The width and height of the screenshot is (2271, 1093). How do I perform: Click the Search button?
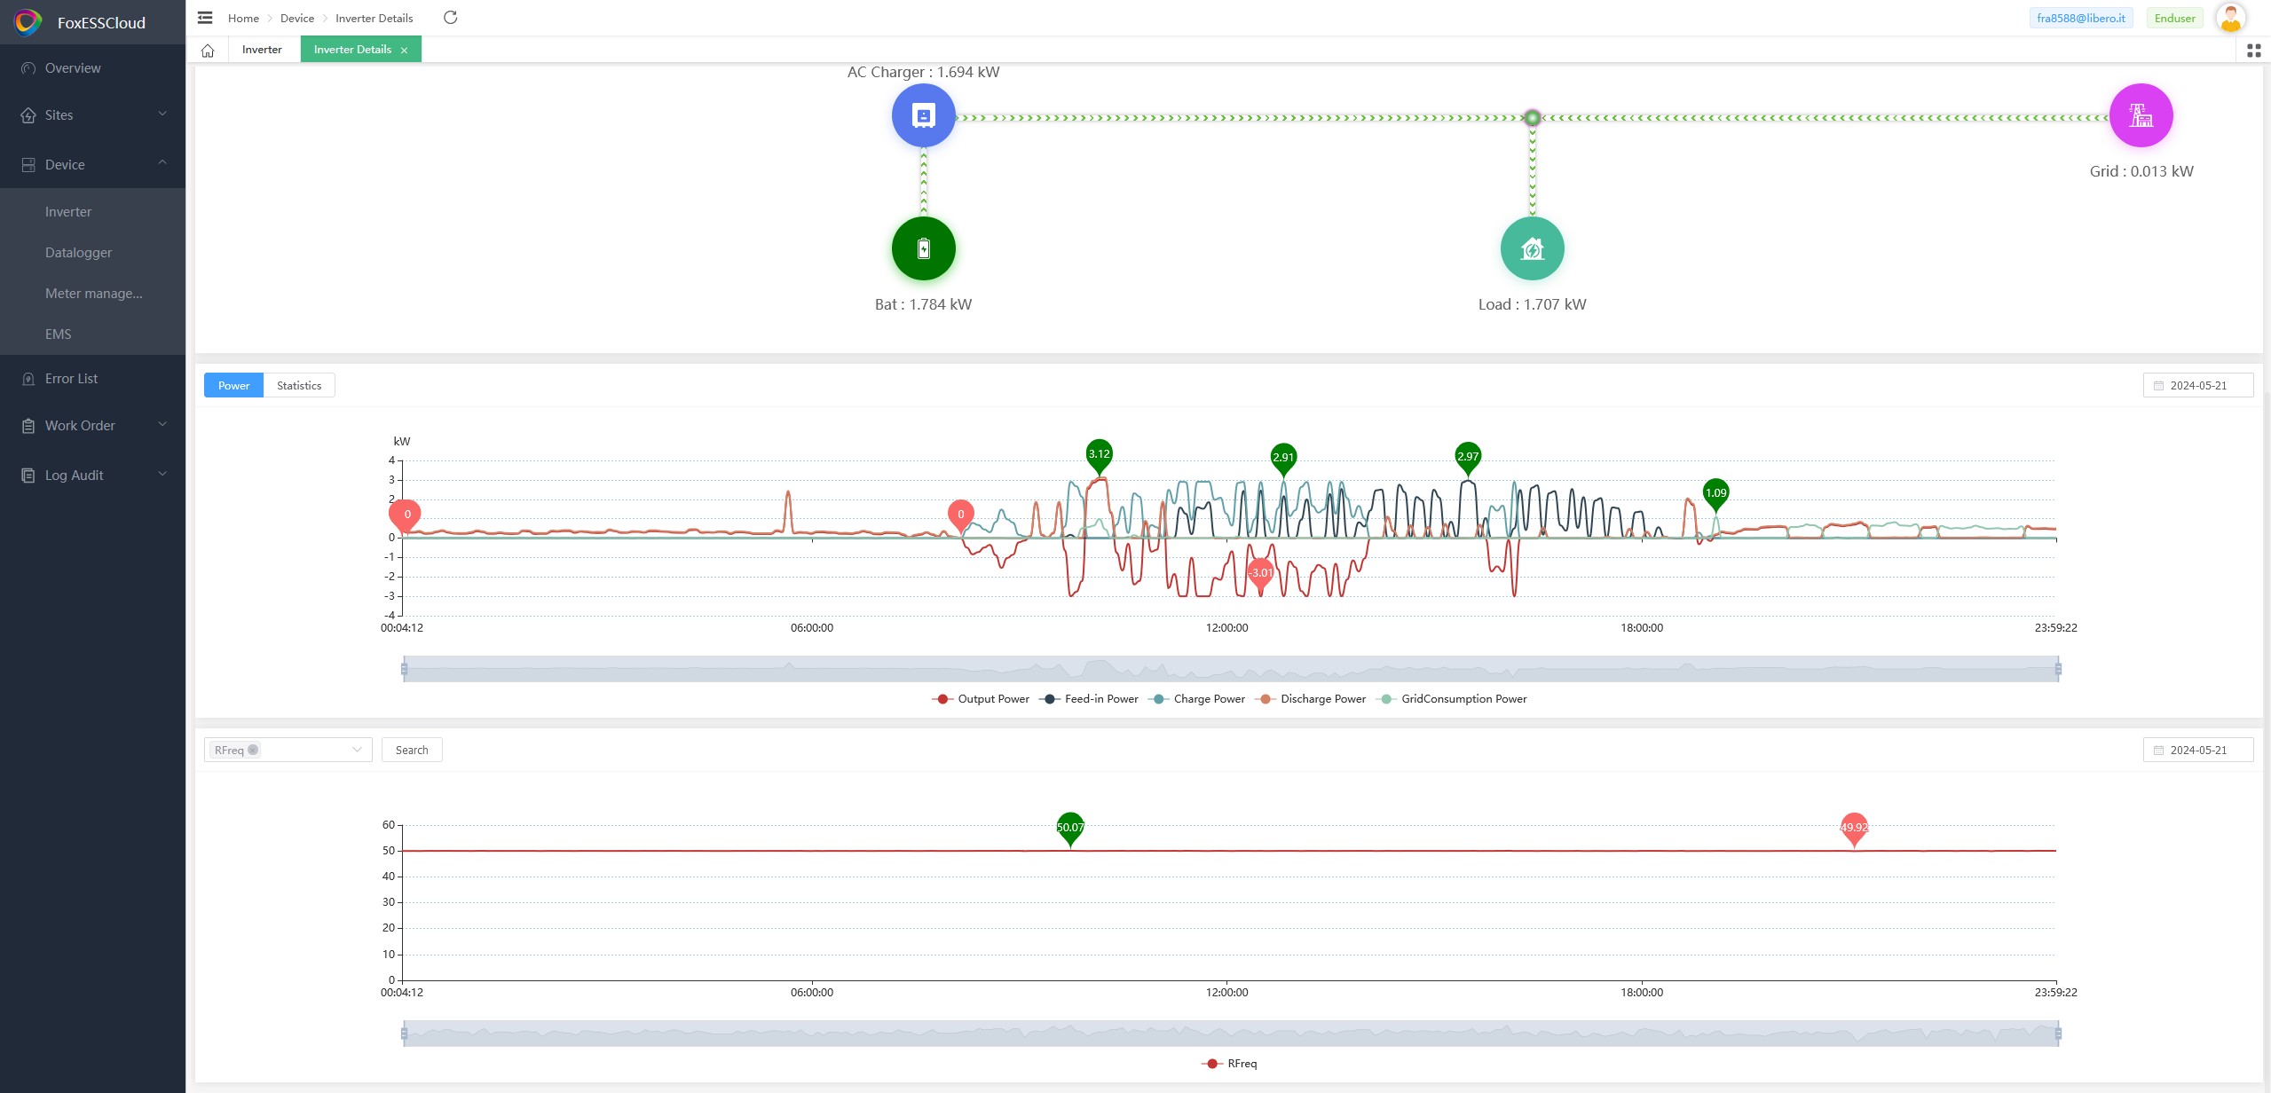(412, 750)
